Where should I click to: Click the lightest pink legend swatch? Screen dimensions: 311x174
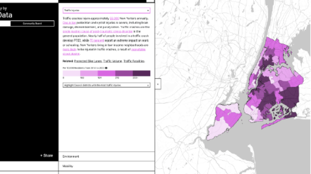71,73
